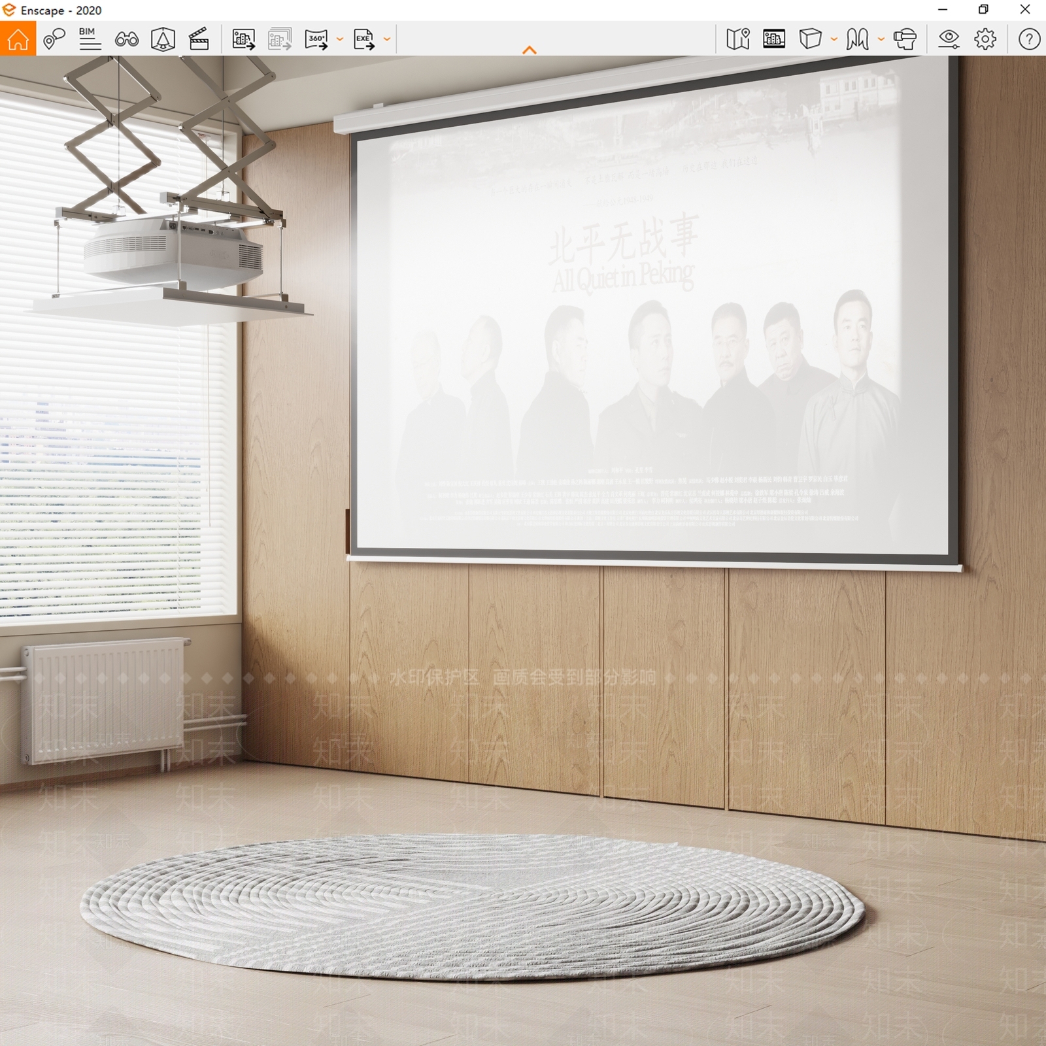Open the calendar-style panel icon beside the minimap
The height and width of the screenshot is (1046, 1046).
774,39
